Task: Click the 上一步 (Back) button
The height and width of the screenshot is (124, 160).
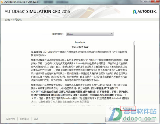Action: (x=113, y=119)
